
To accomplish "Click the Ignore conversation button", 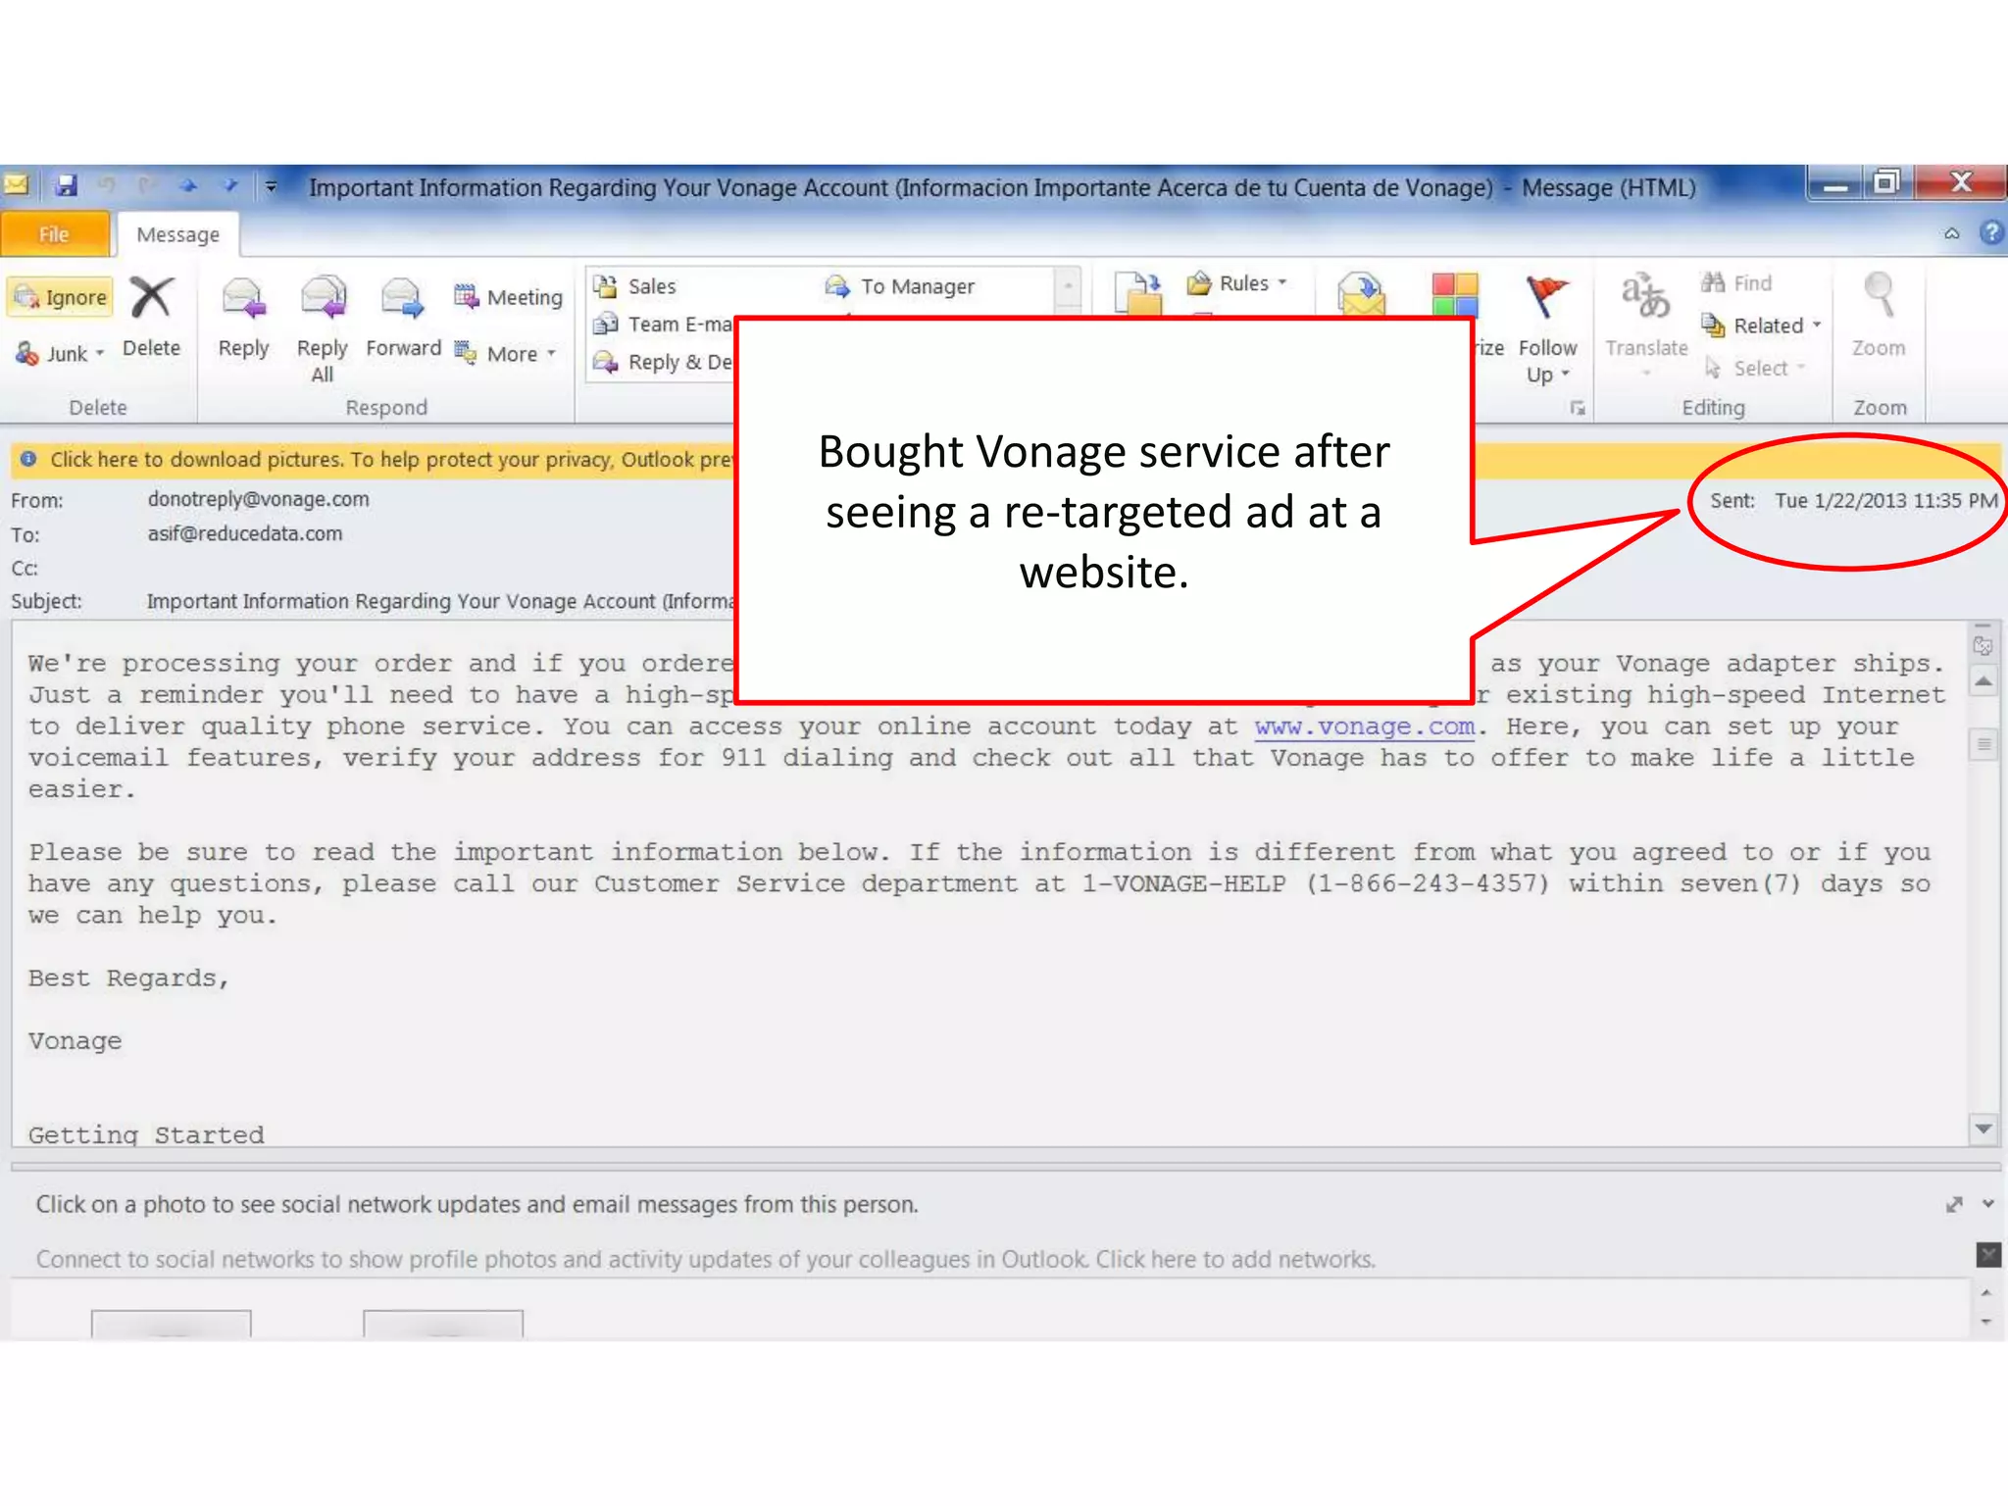I will 61,297.
